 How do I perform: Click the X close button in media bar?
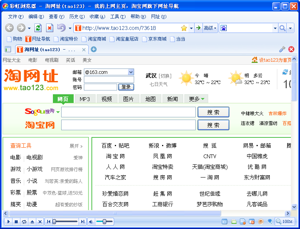tap(40, 222)
